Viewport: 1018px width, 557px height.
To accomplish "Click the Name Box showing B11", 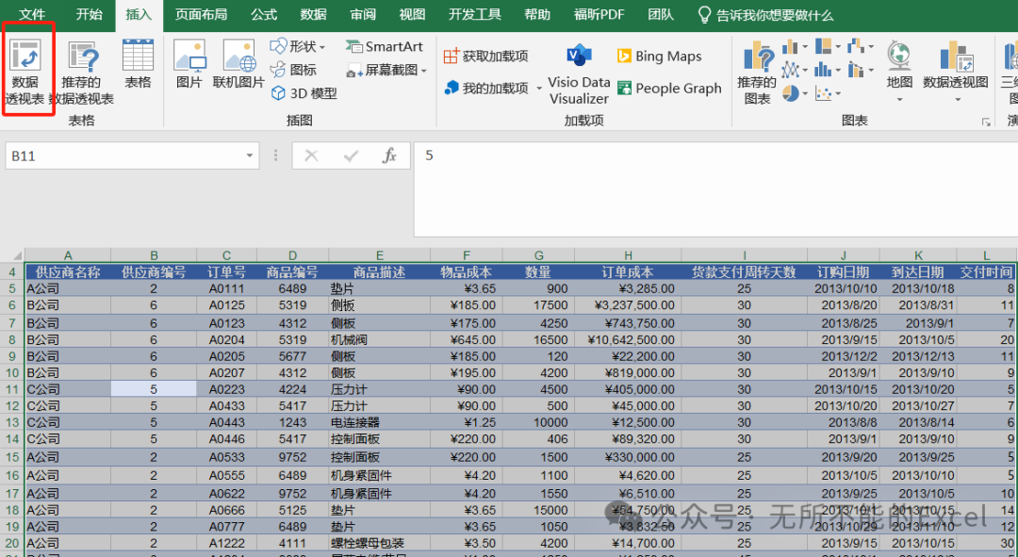I will click(123, 156).
